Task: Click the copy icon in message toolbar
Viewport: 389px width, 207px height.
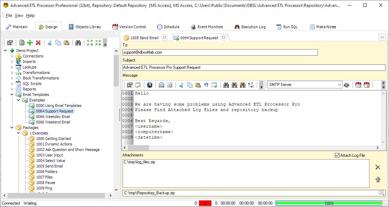Action: [x=190, y=85]
